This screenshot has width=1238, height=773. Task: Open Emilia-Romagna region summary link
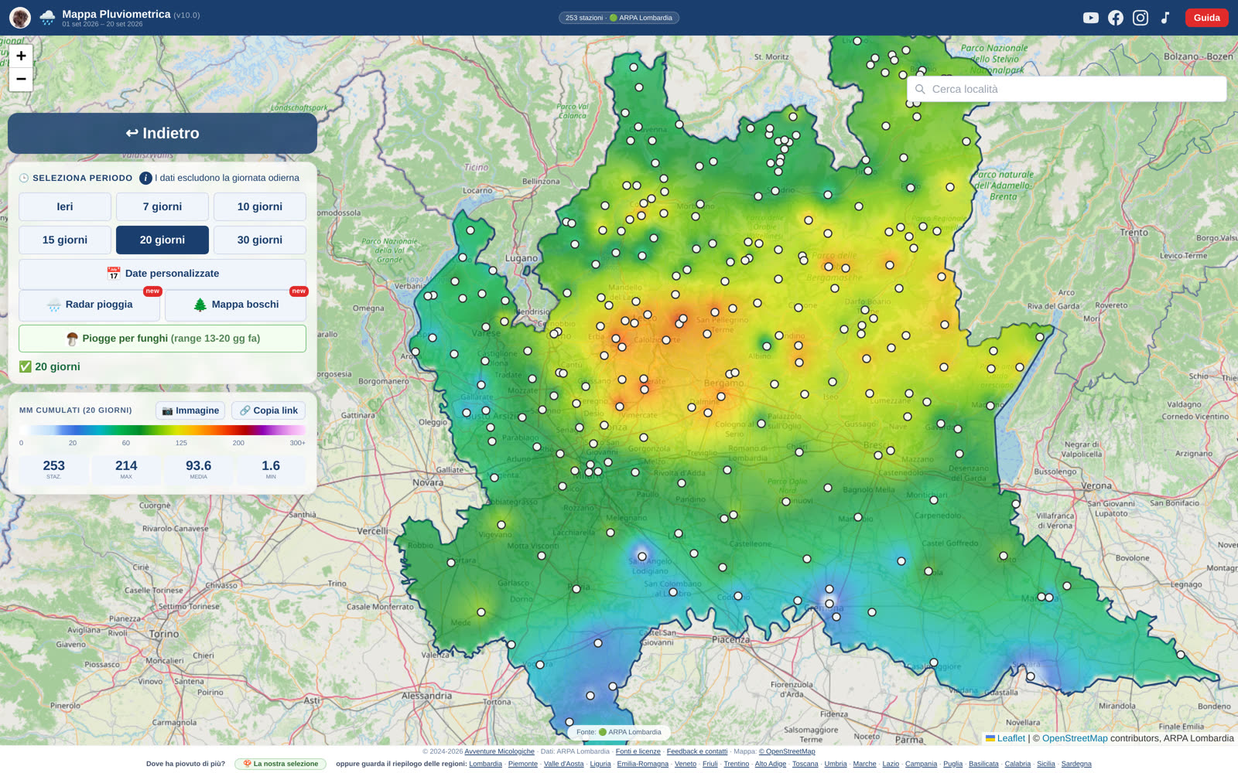(x=643, y=764)
